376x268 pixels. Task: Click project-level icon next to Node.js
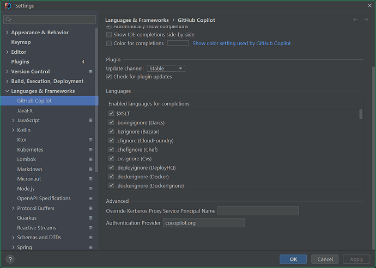(90, 189)
